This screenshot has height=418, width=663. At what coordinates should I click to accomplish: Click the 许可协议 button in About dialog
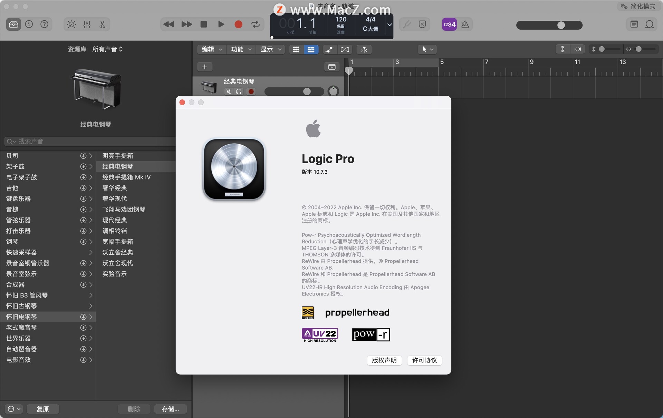[x=424, y=360]
